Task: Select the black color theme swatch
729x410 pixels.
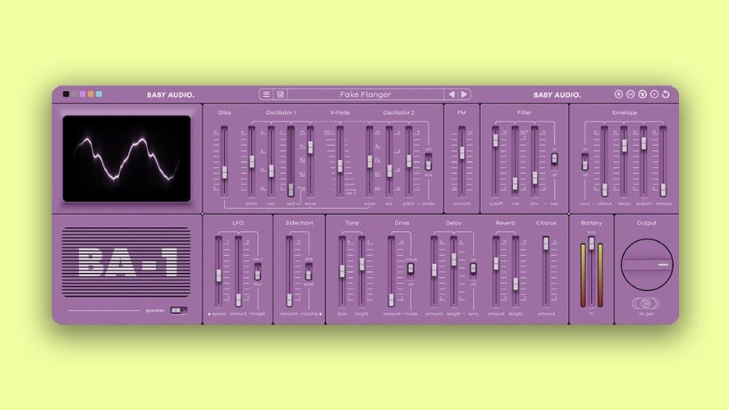Action: coord(66,94)
